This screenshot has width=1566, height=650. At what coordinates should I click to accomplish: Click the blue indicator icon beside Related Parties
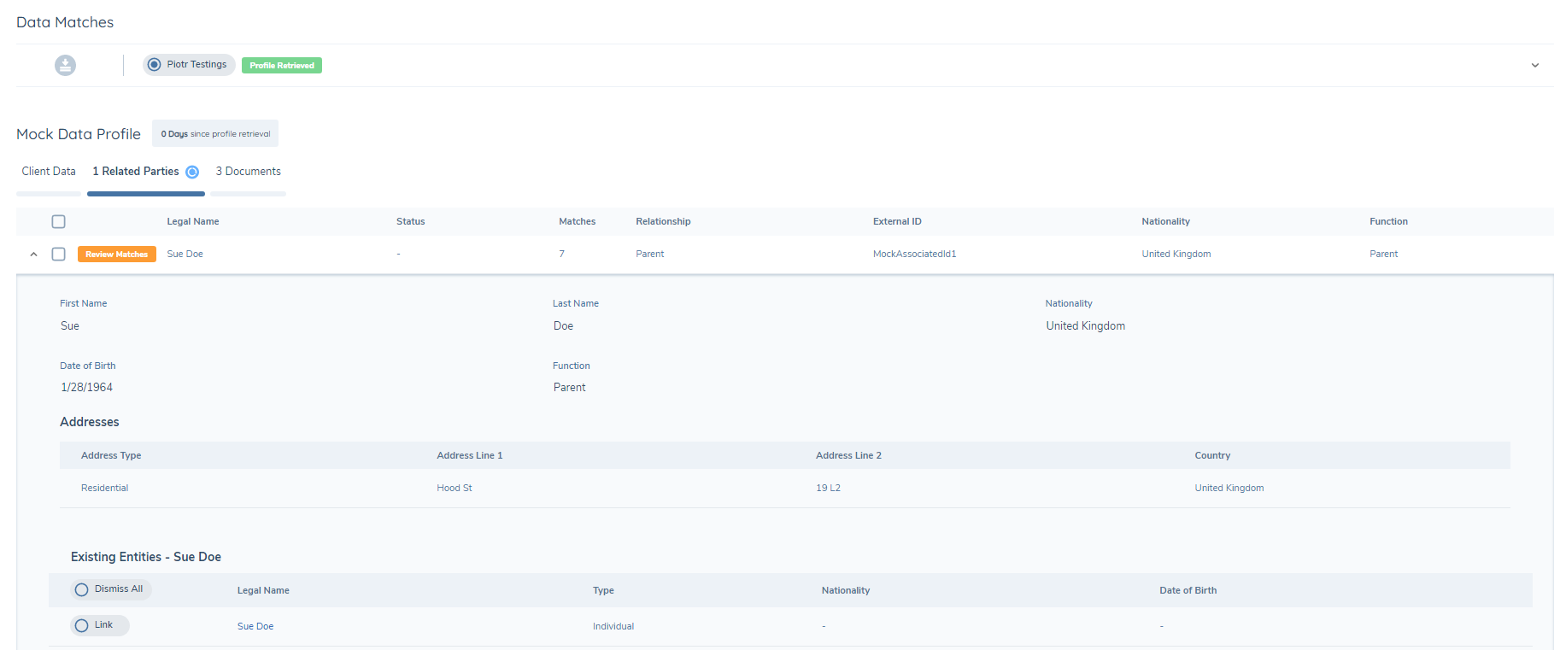(192, 172)
